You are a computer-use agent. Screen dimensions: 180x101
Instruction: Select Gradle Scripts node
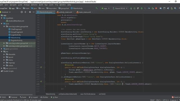(8, 71)
